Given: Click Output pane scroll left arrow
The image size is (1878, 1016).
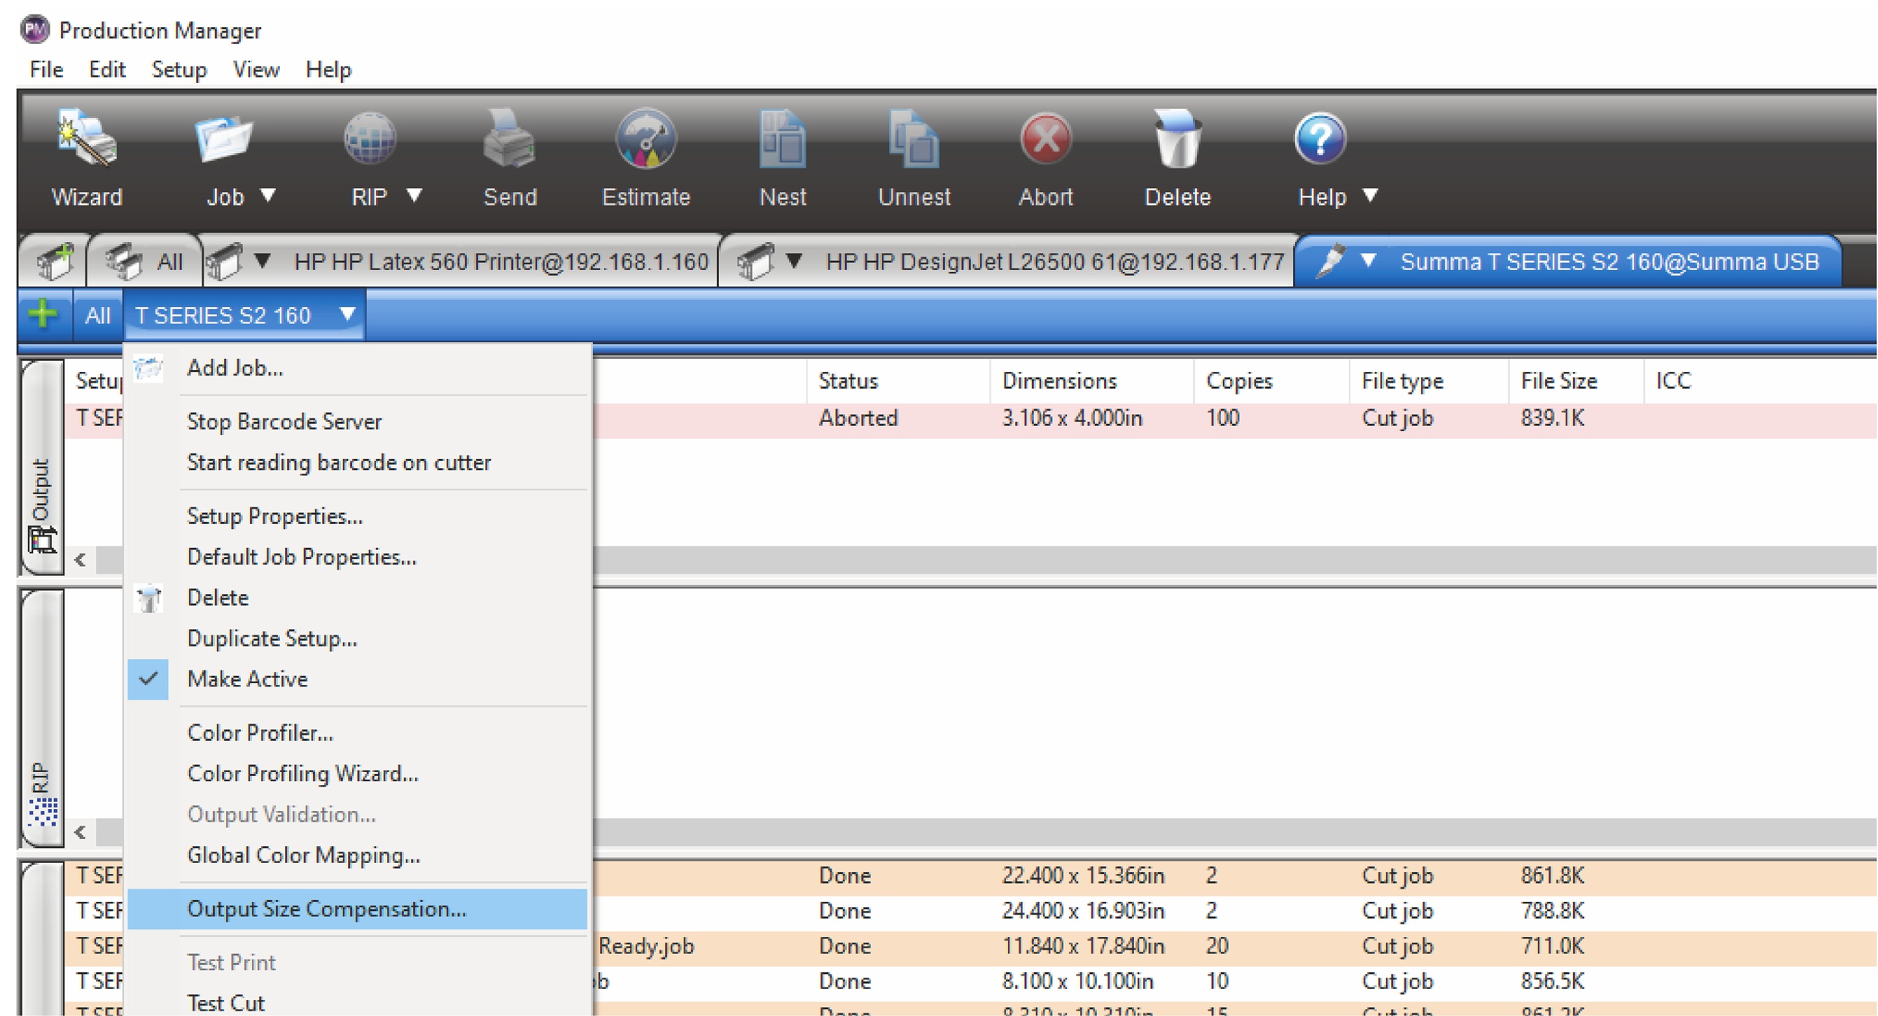Looking at the screenshot, I should [x=81, y=560].
